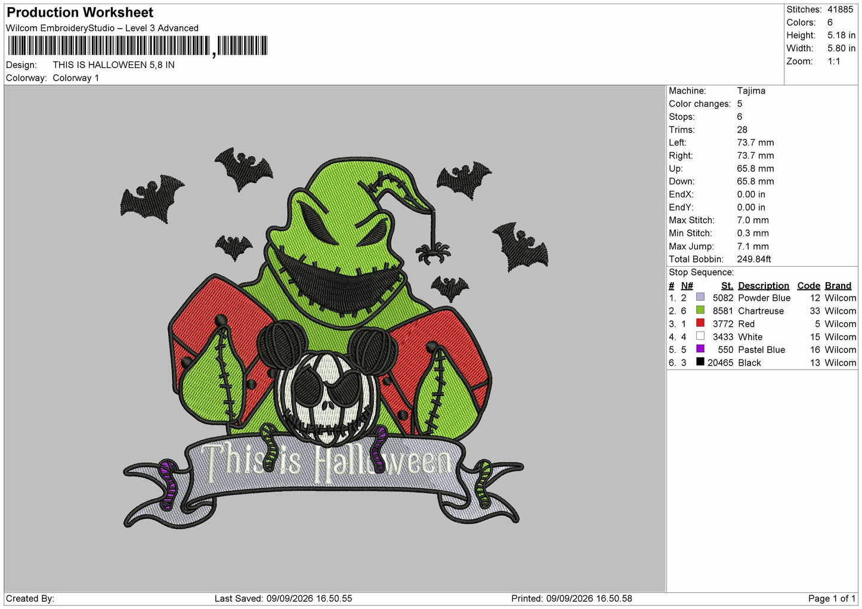
Task: Click the design name 'THIS IS HALLOWEEN 5,8 IN'
Action: [113, 65]
